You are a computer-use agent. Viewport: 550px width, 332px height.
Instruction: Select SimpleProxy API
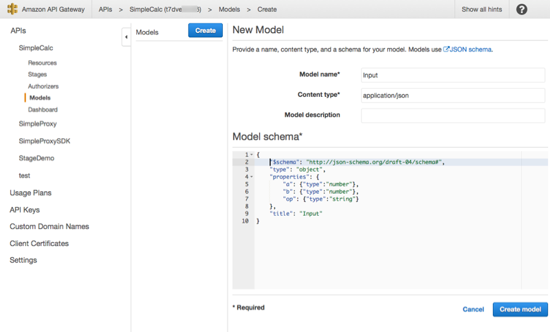coord(38,124)
